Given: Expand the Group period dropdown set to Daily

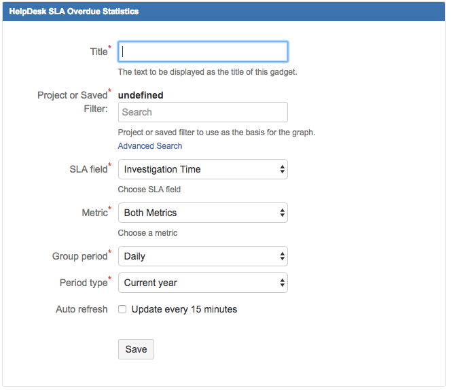Looking at the screenshot, I should (202, 256).
